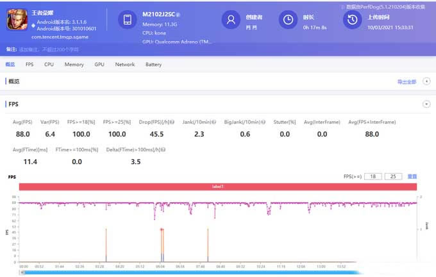Click the game app icon thumbnail
This screenshot has height=277, width=436.
pyautogui.click(x=17, y=21)
